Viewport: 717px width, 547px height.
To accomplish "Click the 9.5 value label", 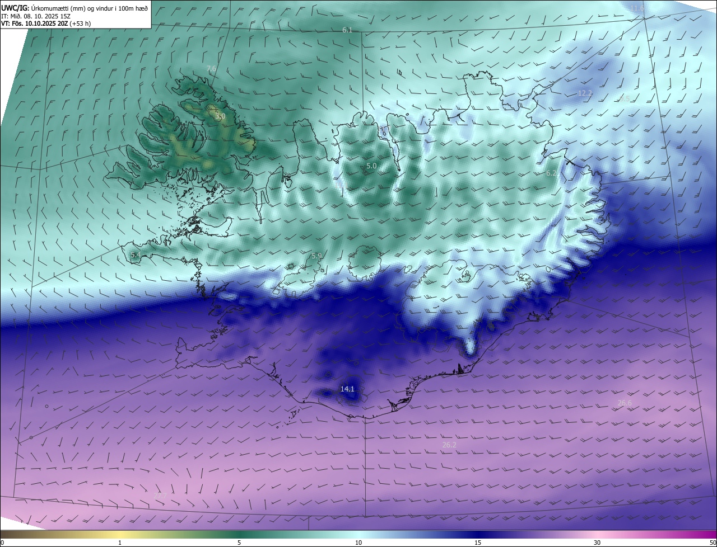I will click(625, 99).
